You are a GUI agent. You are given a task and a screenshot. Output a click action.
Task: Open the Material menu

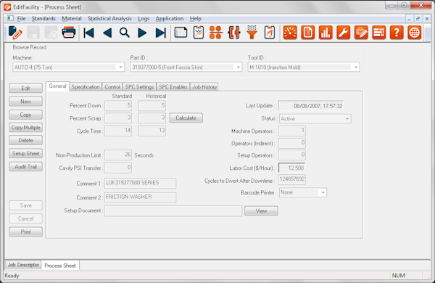pos(72,19)
